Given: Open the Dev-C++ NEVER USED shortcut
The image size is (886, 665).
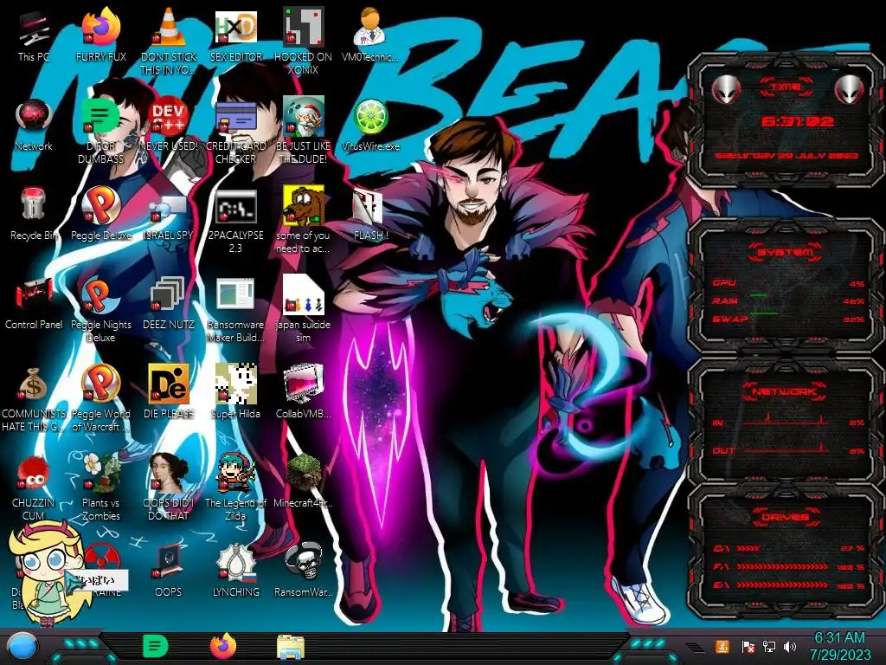Looking at the screenshot, I should click(169, 117).
